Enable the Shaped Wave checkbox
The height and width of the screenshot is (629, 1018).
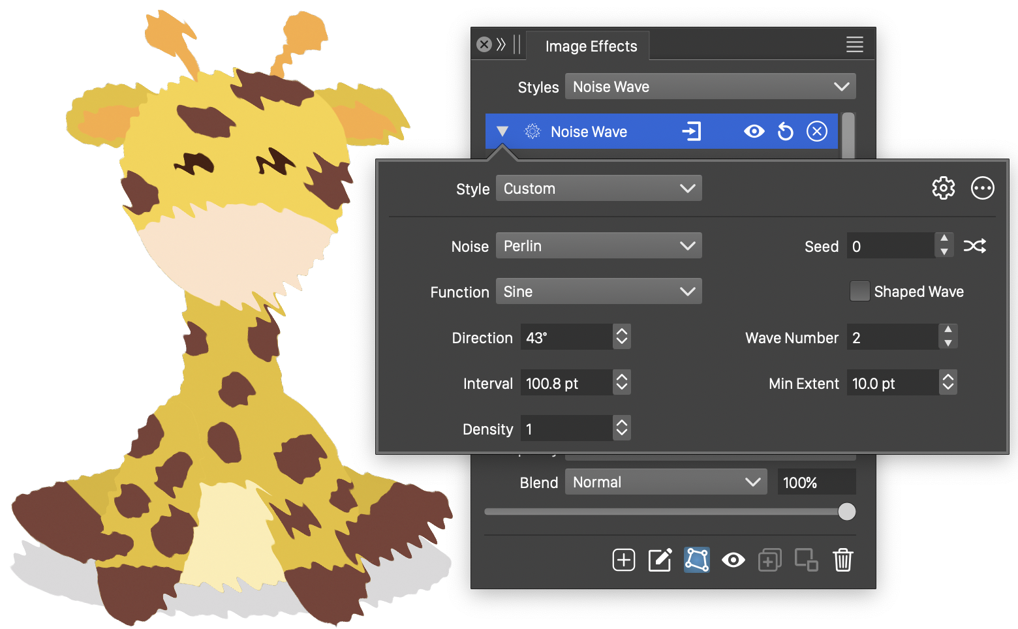(859, 291)
